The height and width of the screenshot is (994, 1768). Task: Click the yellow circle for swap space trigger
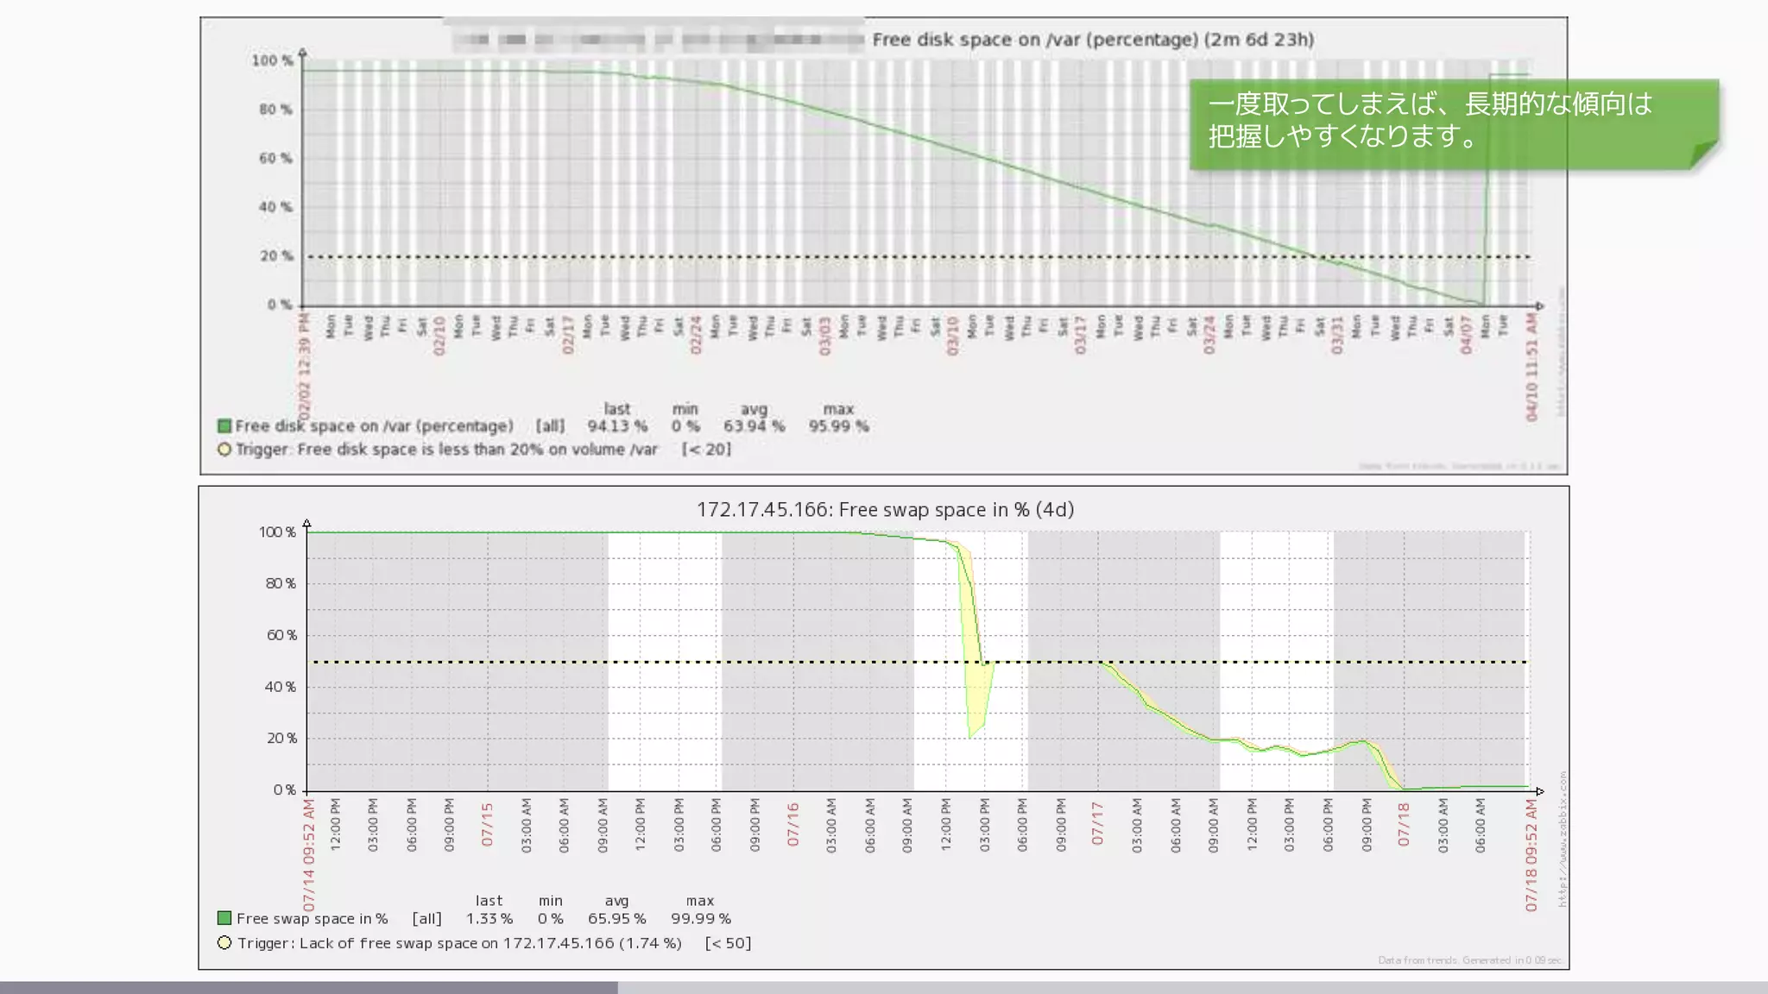pos(224,942)
